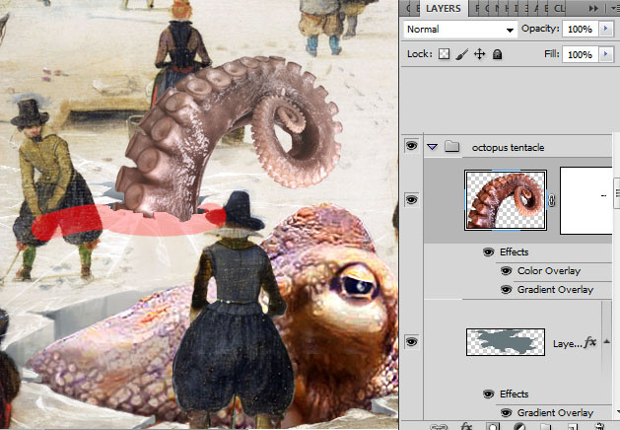Lock layer position move icon
The height and width of the screenshot is (430, 620).
(x=480, y=54)
